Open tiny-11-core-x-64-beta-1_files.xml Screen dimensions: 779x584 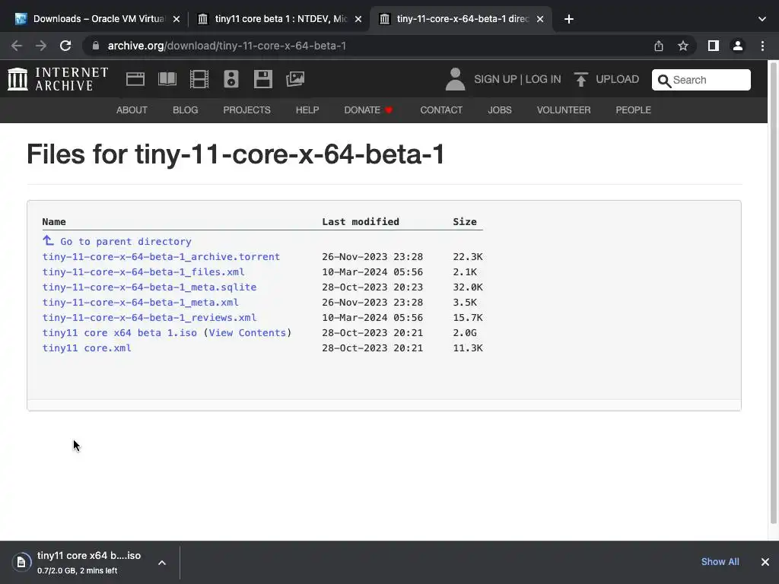click(x=143, y=272)
